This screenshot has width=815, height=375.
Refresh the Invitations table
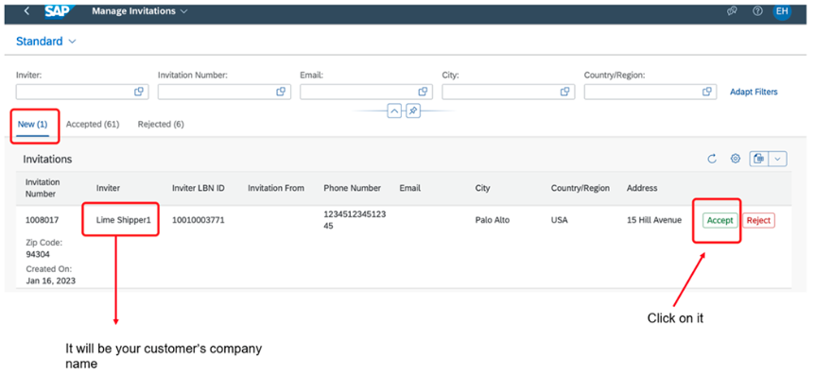tap(712, 159)
